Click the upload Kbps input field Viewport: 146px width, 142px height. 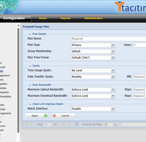click(139, 90)
